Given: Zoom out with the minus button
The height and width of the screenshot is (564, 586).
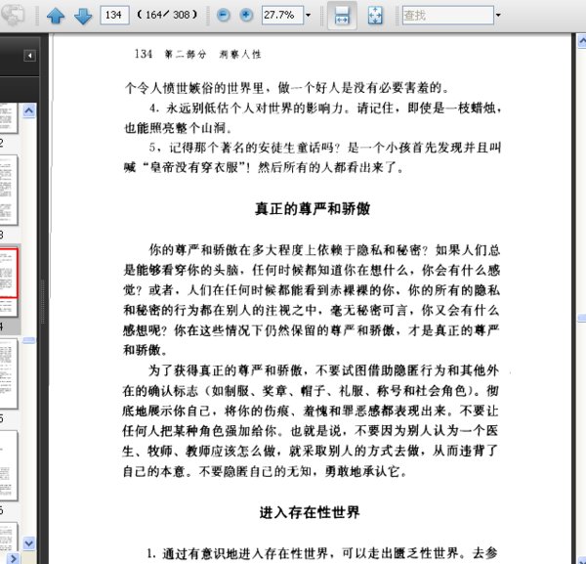Looking at the screenshot, I should coord(223,15).
